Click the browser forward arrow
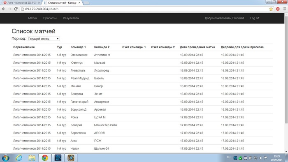The height and width of the screenshot is (162, 288). (10, 9)
